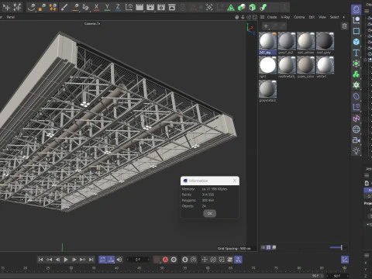Click OK in Information dialog
Viewport: 372px width, 279px height.
pos(209,213)
